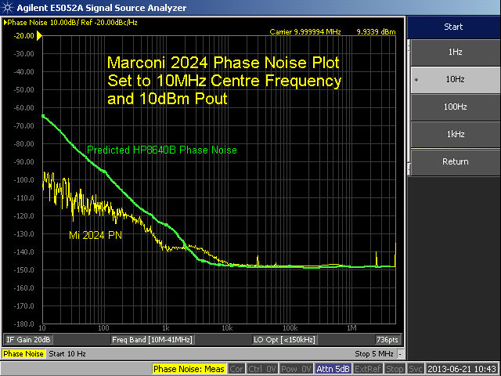Click the Agilent logo icon in title bar
Viewport: 501px width, 376px height.
pyautogui.click(x=7, y=7)
